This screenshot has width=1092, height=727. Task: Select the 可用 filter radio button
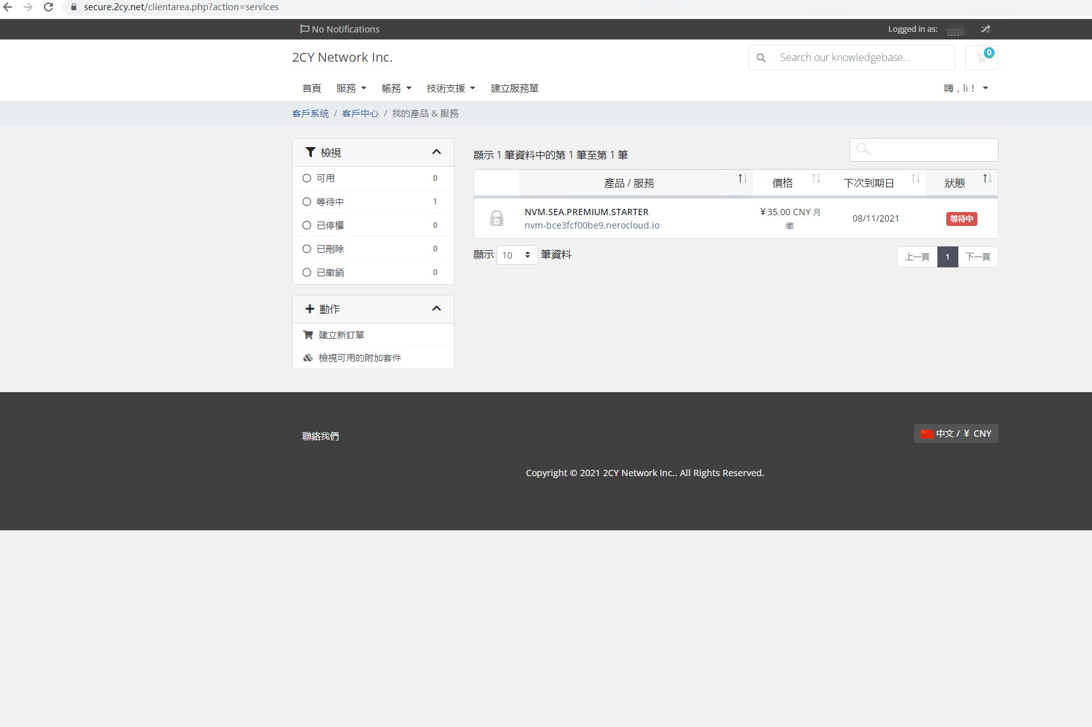point(307,178)
